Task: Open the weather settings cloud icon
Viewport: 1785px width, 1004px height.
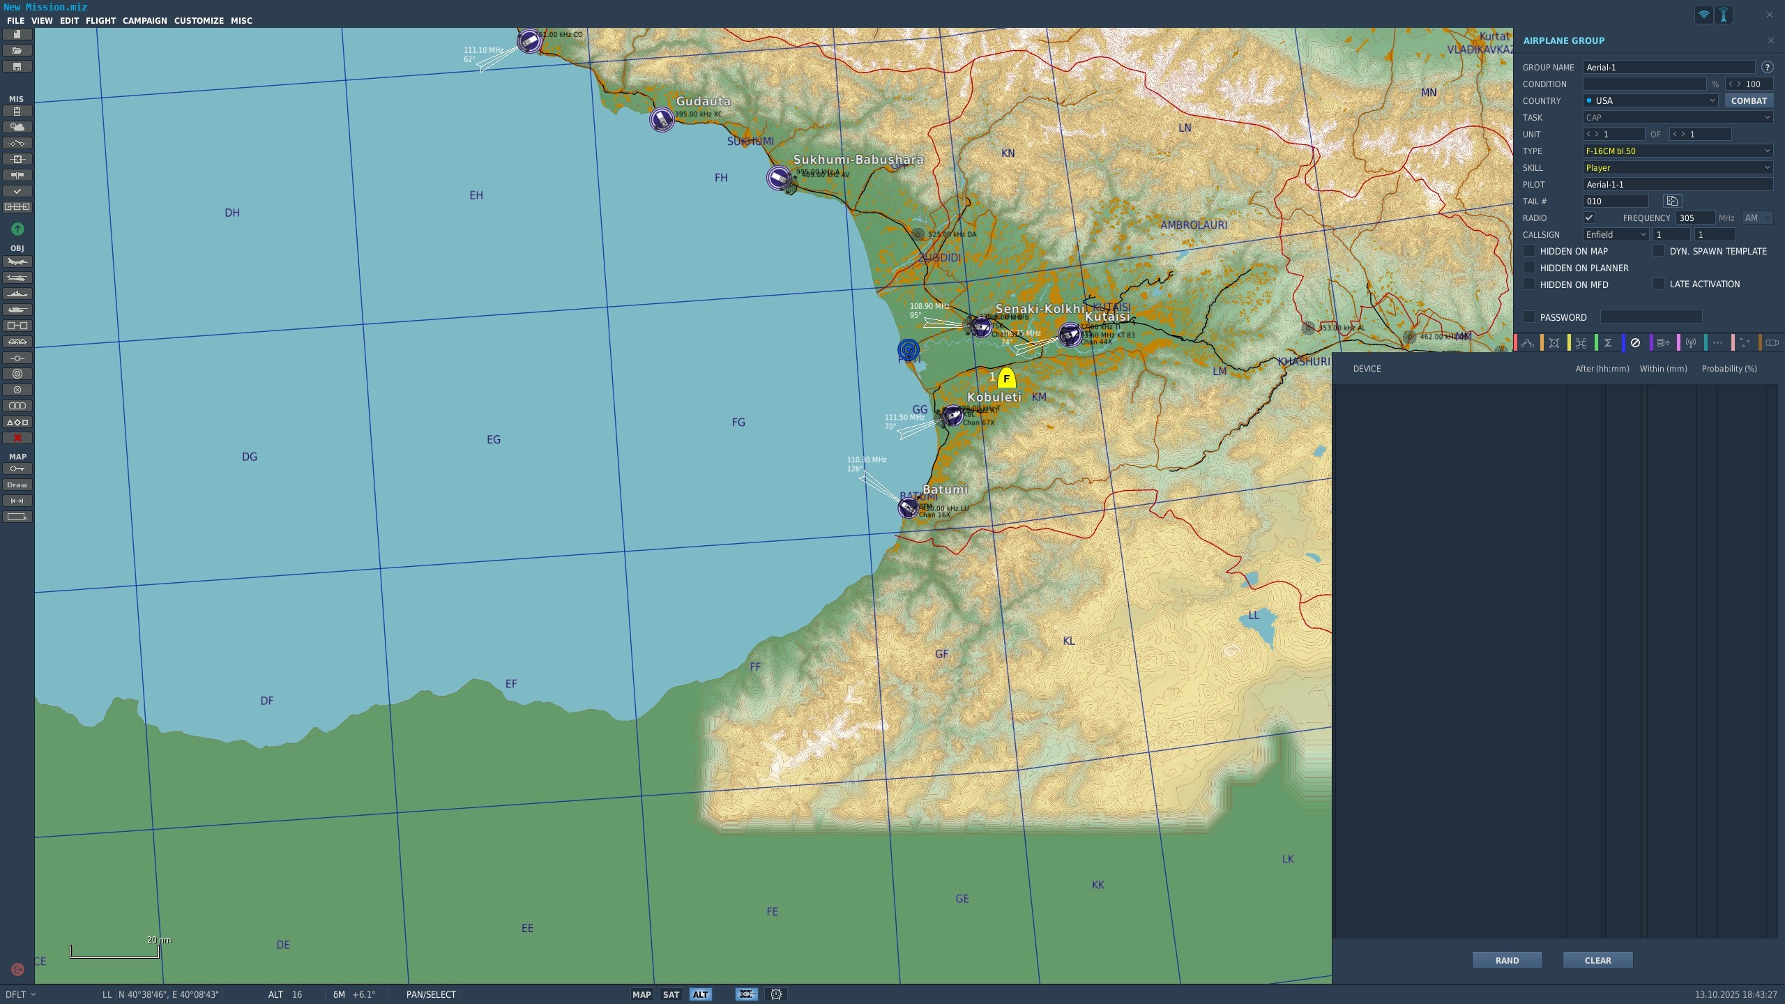Action: click(17, 127)
